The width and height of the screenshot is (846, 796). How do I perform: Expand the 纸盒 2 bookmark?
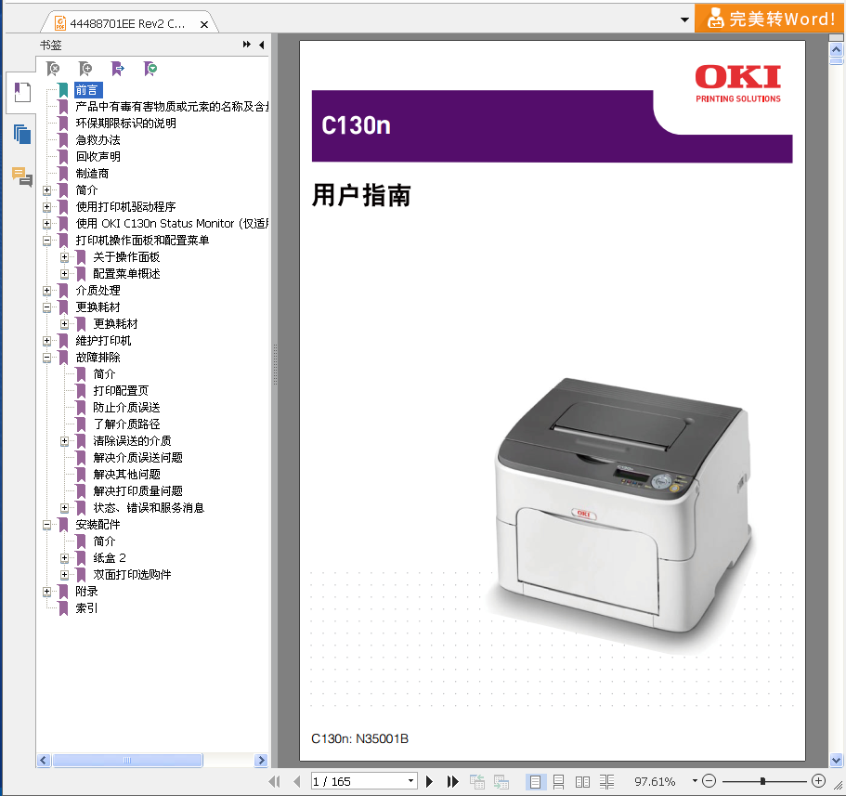pyautogui.click(x=64, y=558)
